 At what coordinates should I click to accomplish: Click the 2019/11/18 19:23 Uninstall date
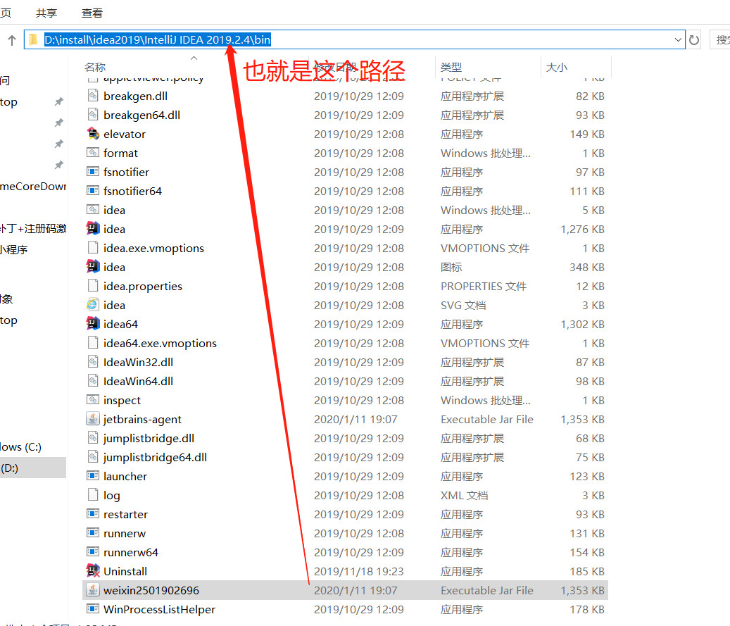359,572
